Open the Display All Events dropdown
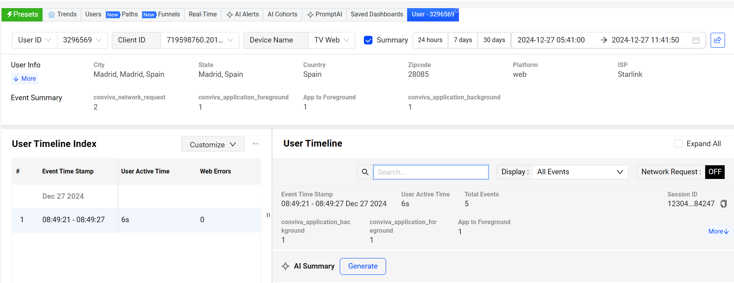 (580, 172)
